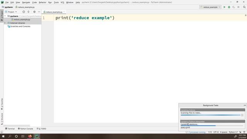The width and height of the screenshot is (247, 139).
Task: Click the spacy.gold task detail text
Action: 185,127
